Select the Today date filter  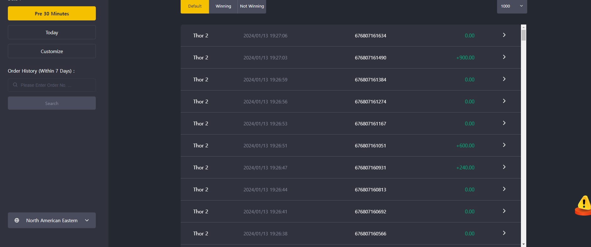coord(52,32)
